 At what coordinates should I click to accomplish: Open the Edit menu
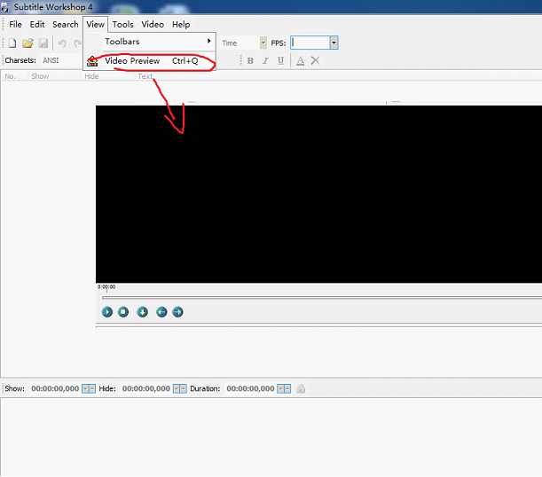(37, 25)
